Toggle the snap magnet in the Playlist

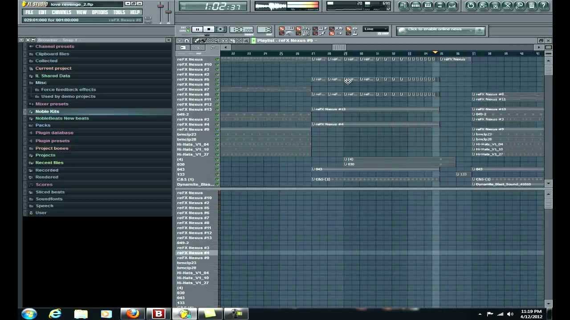pyautogui.click(x=187, y=40)
